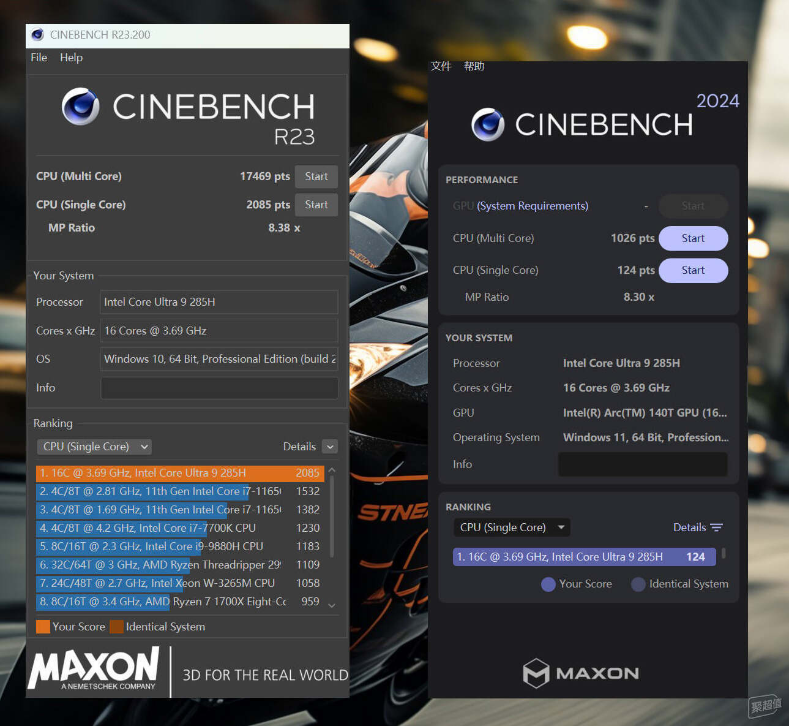
Task: Click the R23 ranking list scroll-up arrow
Action: click(x=332, y=471)
